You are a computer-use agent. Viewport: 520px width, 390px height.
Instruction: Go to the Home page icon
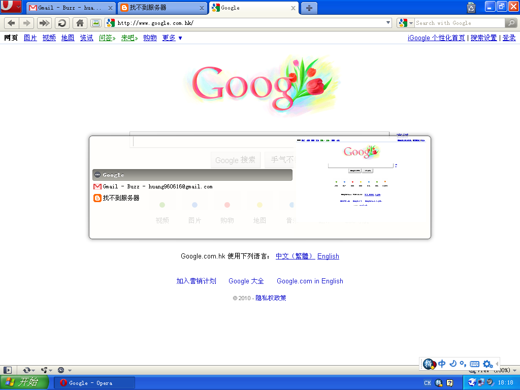pyautogui.click(x=80, y=23)
